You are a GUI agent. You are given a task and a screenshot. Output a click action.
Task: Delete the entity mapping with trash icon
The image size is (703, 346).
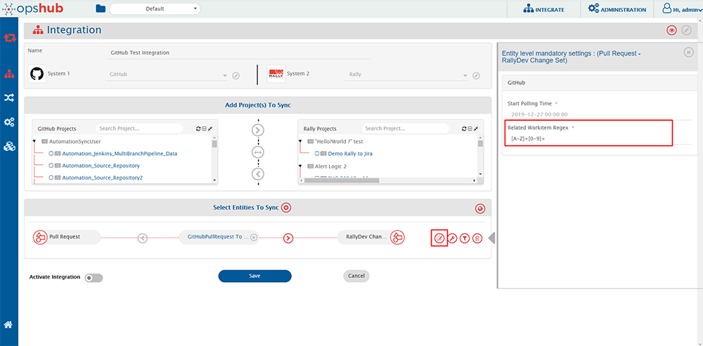pyautogui.click(x=477, y=239)
